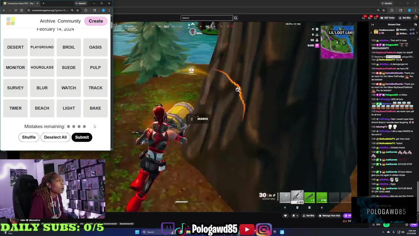
Task: Choose the SURVEY tile
Action: [15, 88]
